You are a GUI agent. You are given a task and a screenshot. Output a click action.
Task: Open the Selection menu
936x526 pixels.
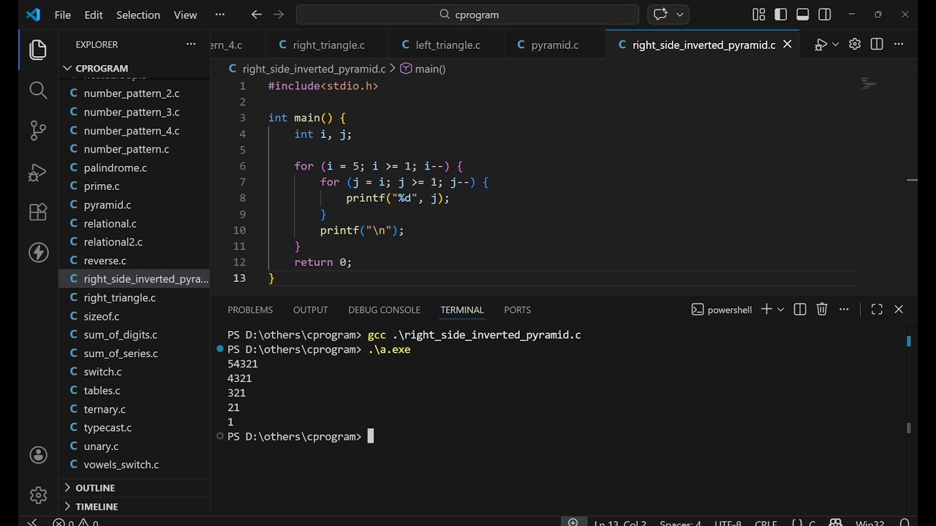tap(138, 15)
